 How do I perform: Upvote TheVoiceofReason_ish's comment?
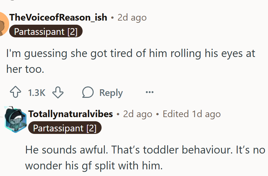[15, 93]
